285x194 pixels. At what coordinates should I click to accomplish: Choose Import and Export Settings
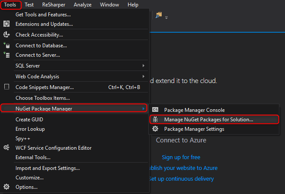[x=47, y=168]
